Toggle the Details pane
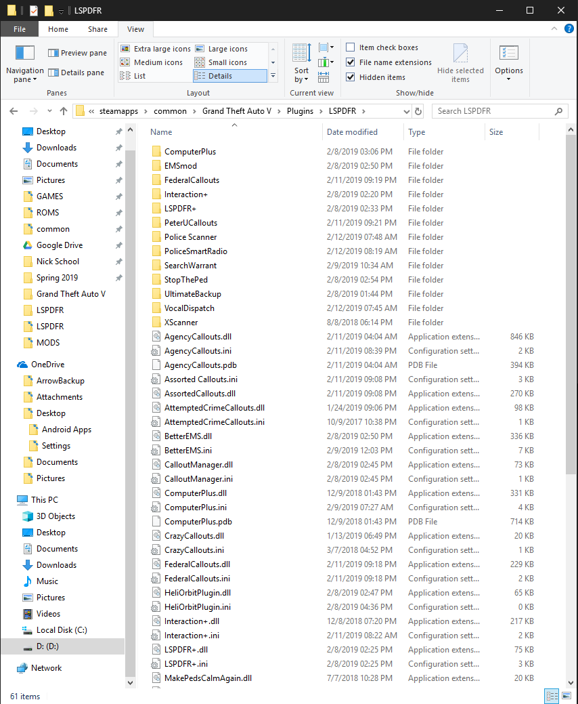The height and width of the screenshot is (704, 578). (x=76, y=73)
